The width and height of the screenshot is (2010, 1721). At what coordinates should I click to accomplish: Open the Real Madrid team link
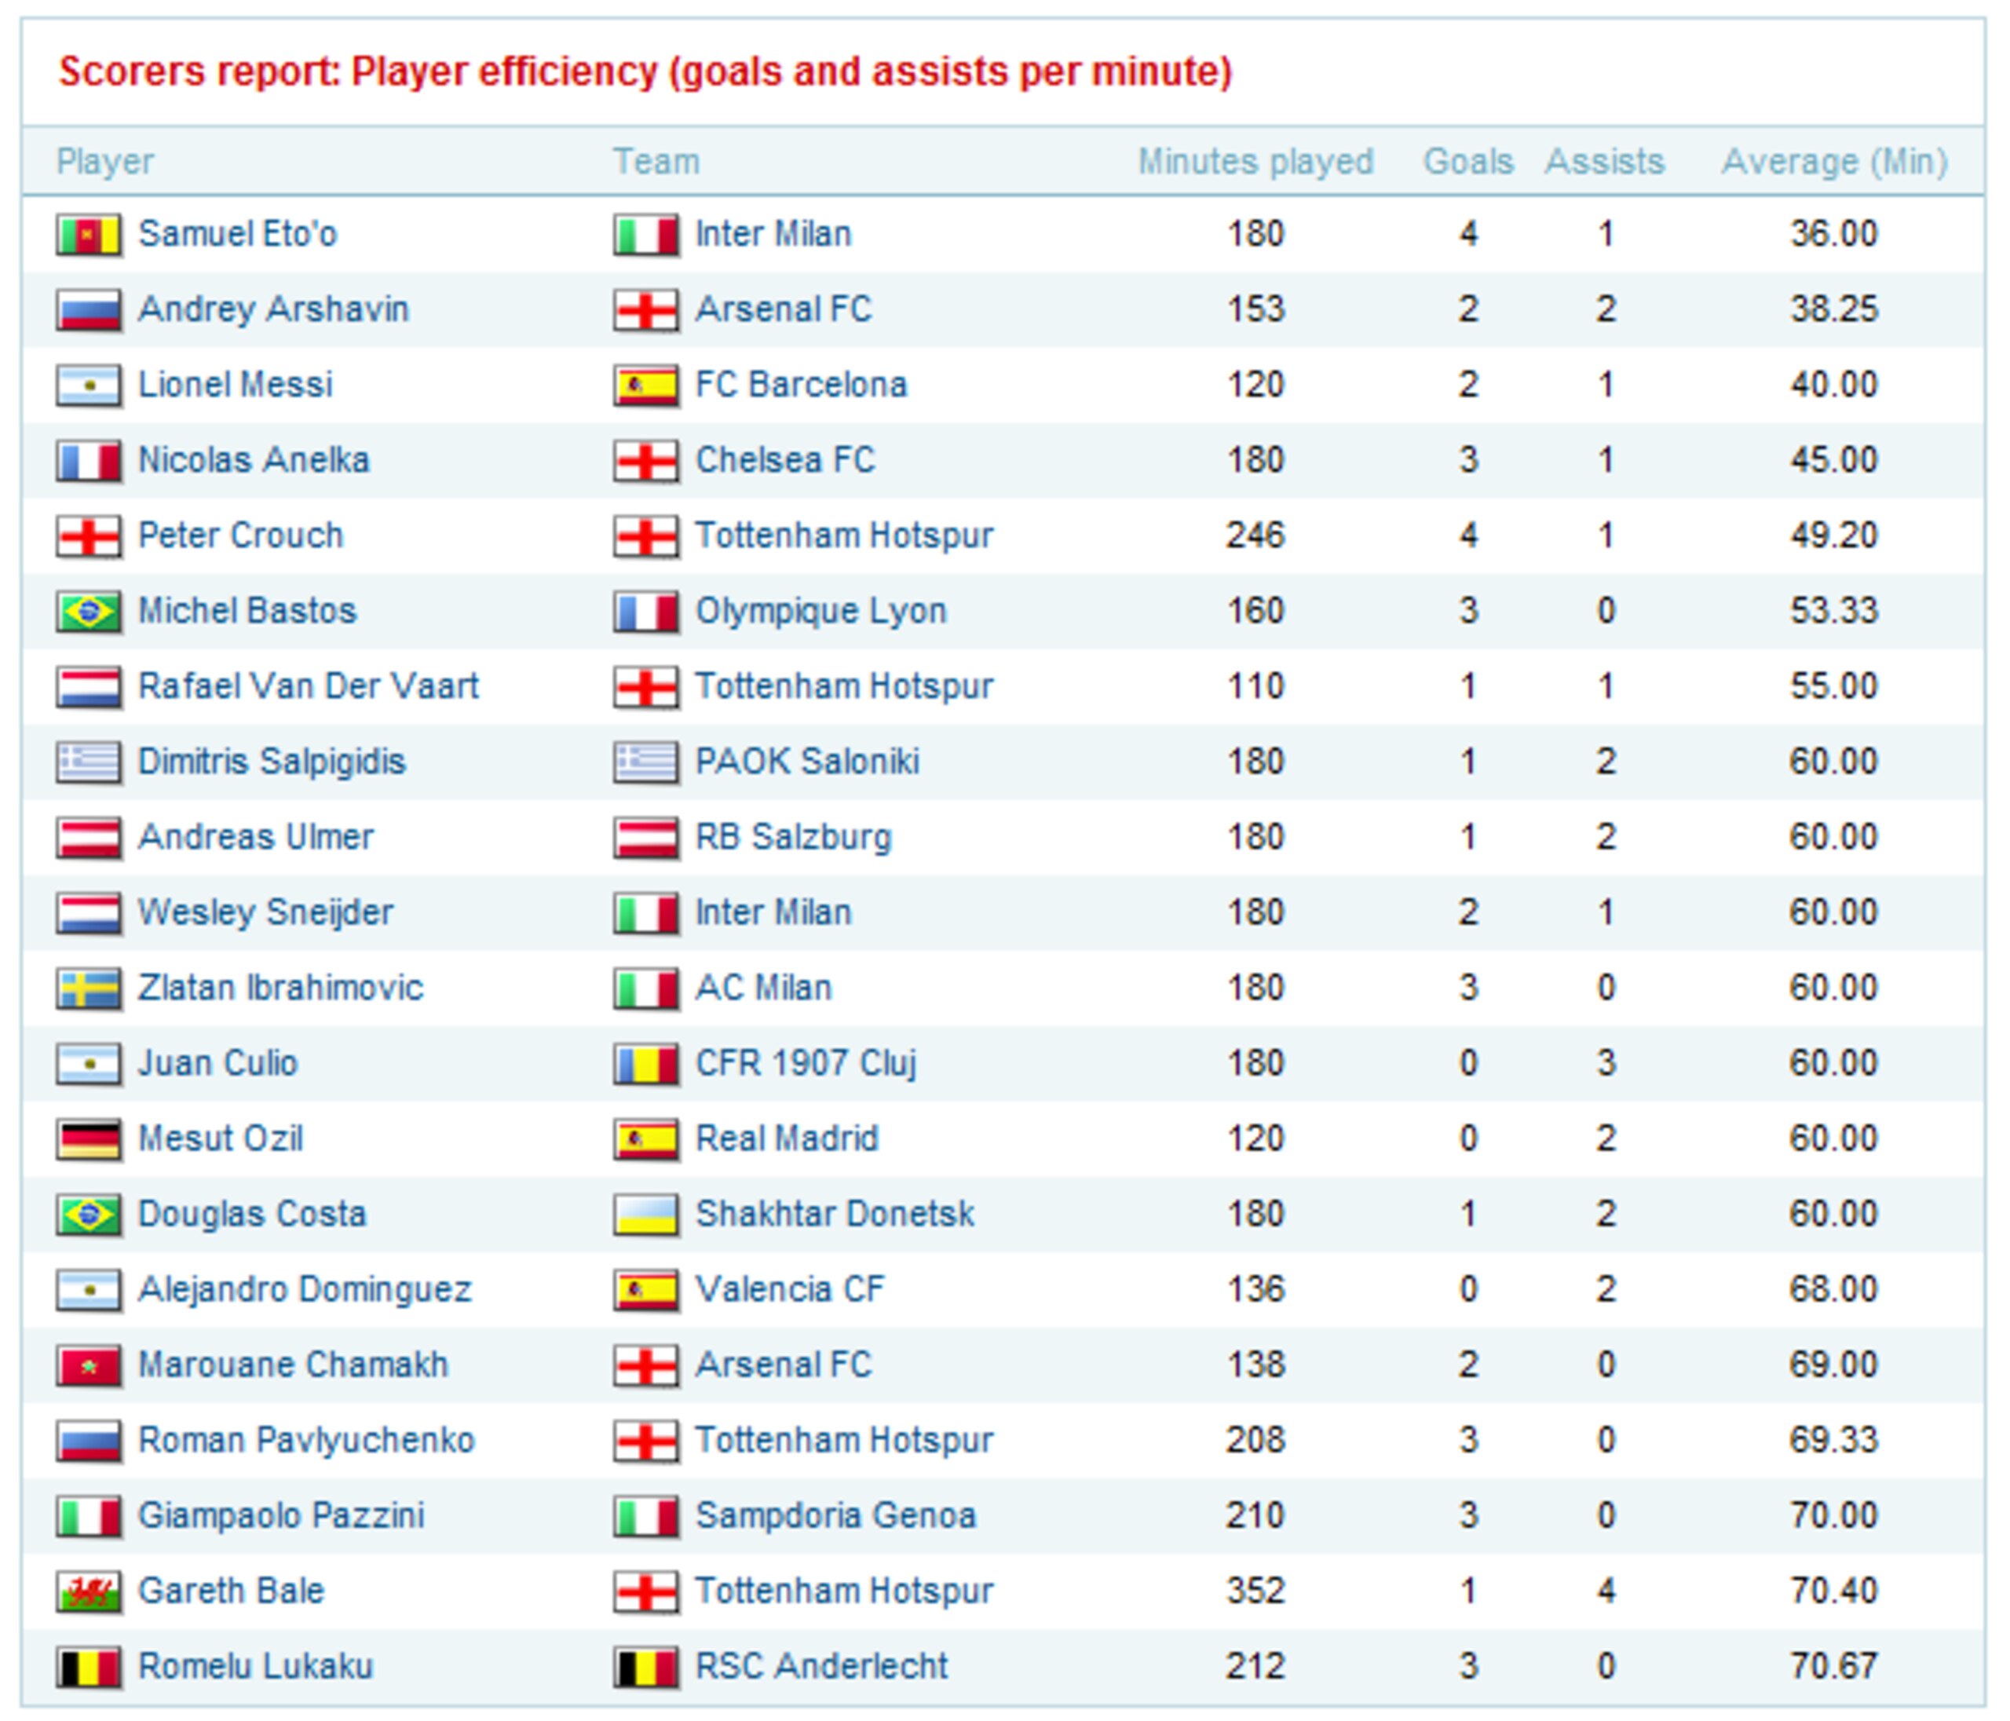pyautogui.click(x=787, y=1139)
